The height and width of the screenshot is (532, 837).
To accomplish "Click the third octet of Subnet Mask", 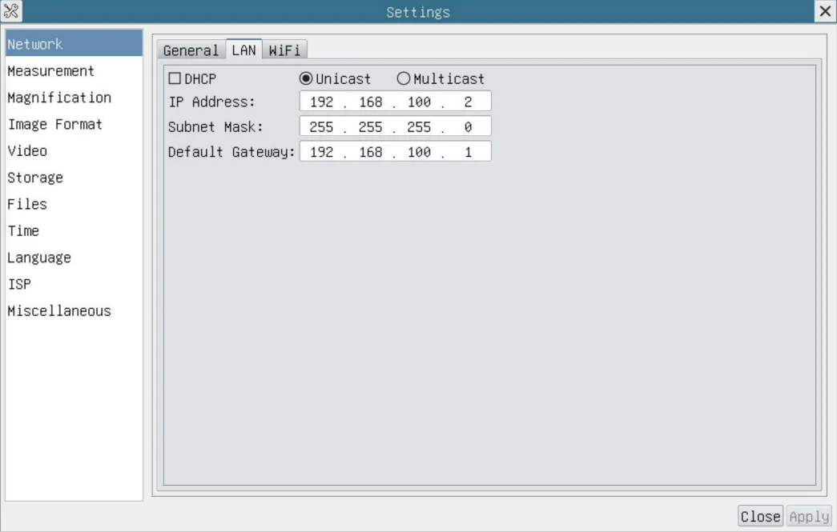I will [x=419, y=127].
